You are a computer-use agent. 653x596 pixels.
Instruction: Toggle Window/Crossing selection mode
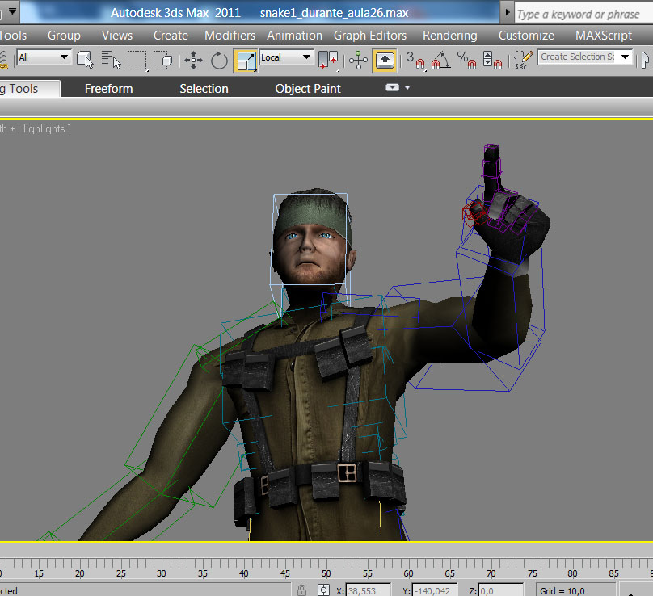point(163,59)
